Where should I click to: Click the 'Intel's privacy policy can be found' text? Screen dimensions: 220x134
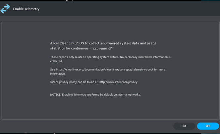(74, 82)
